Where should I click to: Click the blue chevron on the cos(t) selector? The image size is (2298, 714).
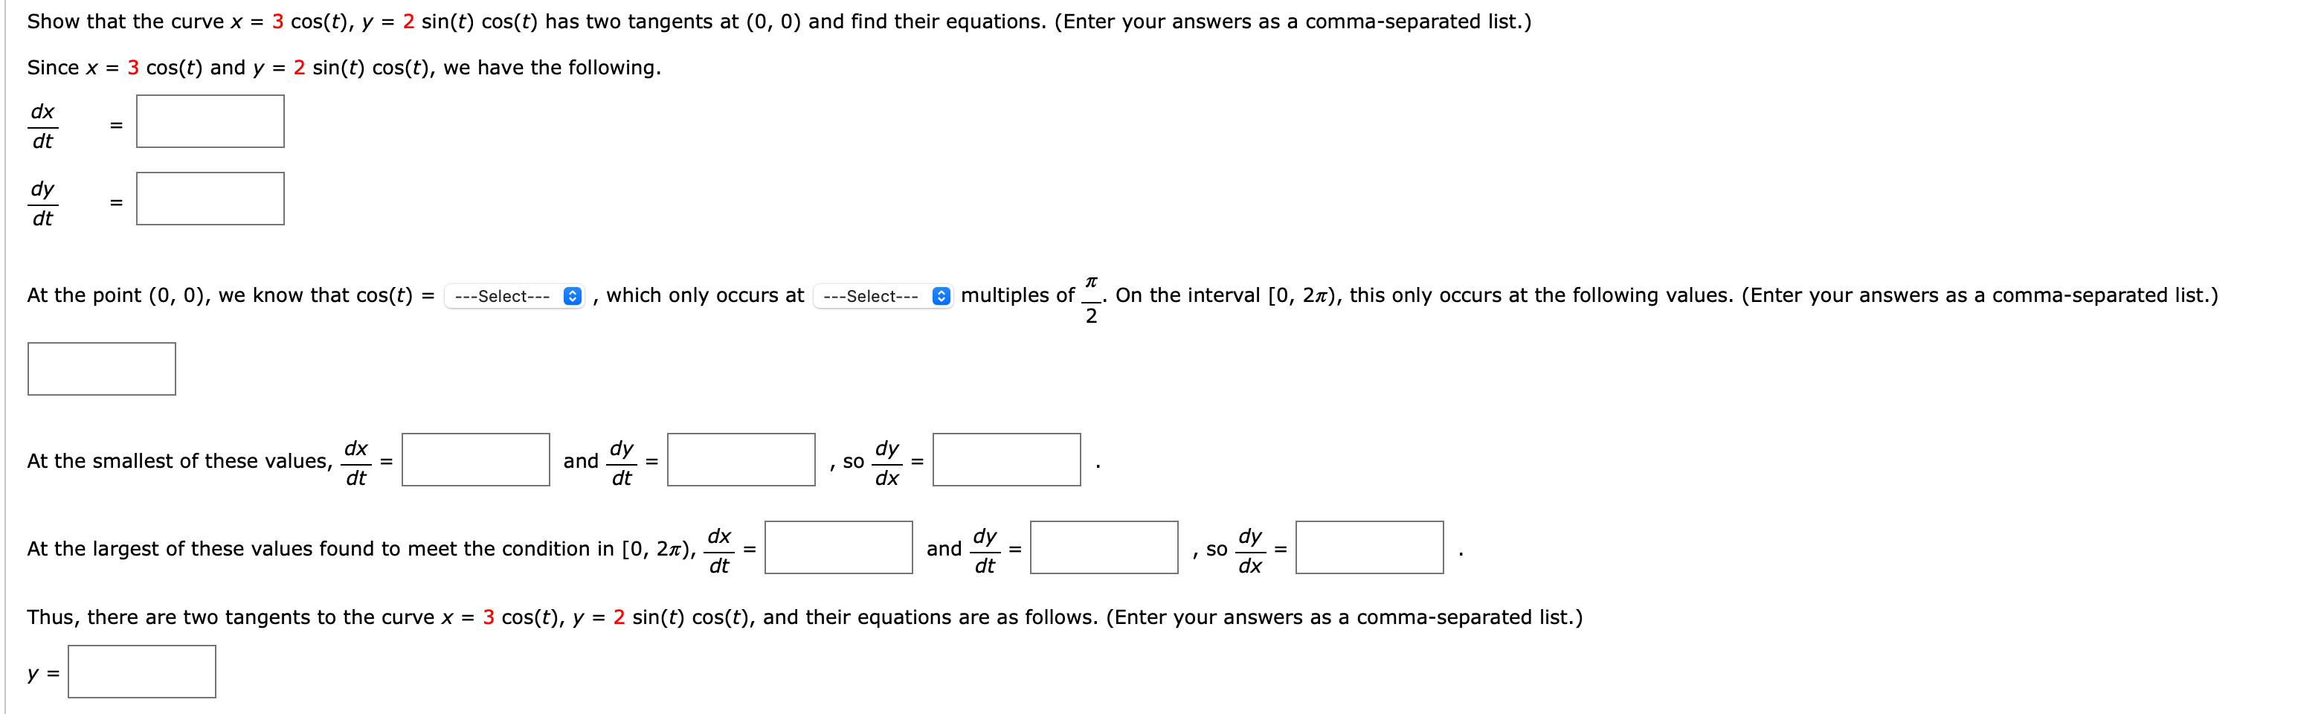(x=572, y=295)
